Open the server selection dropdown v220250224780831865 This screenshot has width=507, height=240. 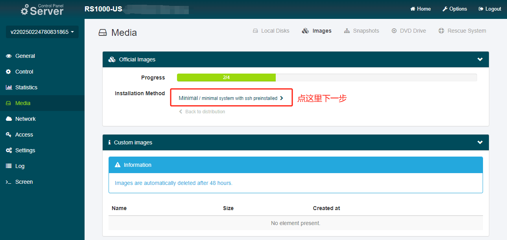coord(42,32)
